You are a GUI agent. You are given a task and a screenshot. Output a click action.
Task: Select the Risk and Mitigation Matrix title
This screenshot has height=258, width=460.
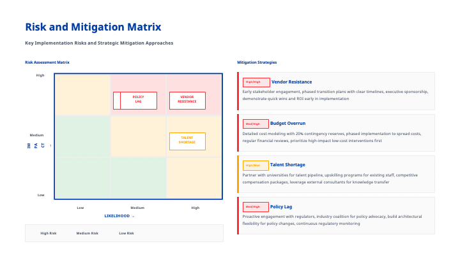click(x=93, y=27)
